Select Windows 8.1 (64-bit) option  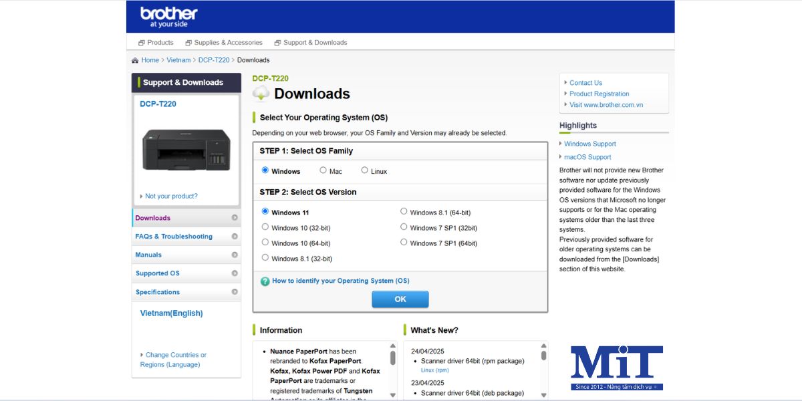coord(404,211)
